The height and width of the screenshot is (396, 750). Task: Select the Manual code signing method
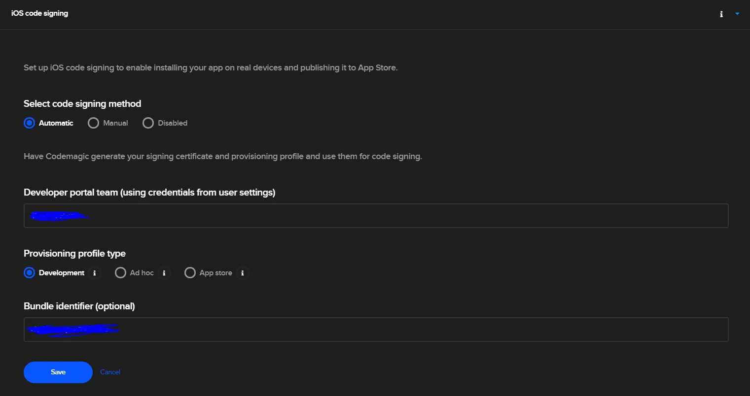93,123
